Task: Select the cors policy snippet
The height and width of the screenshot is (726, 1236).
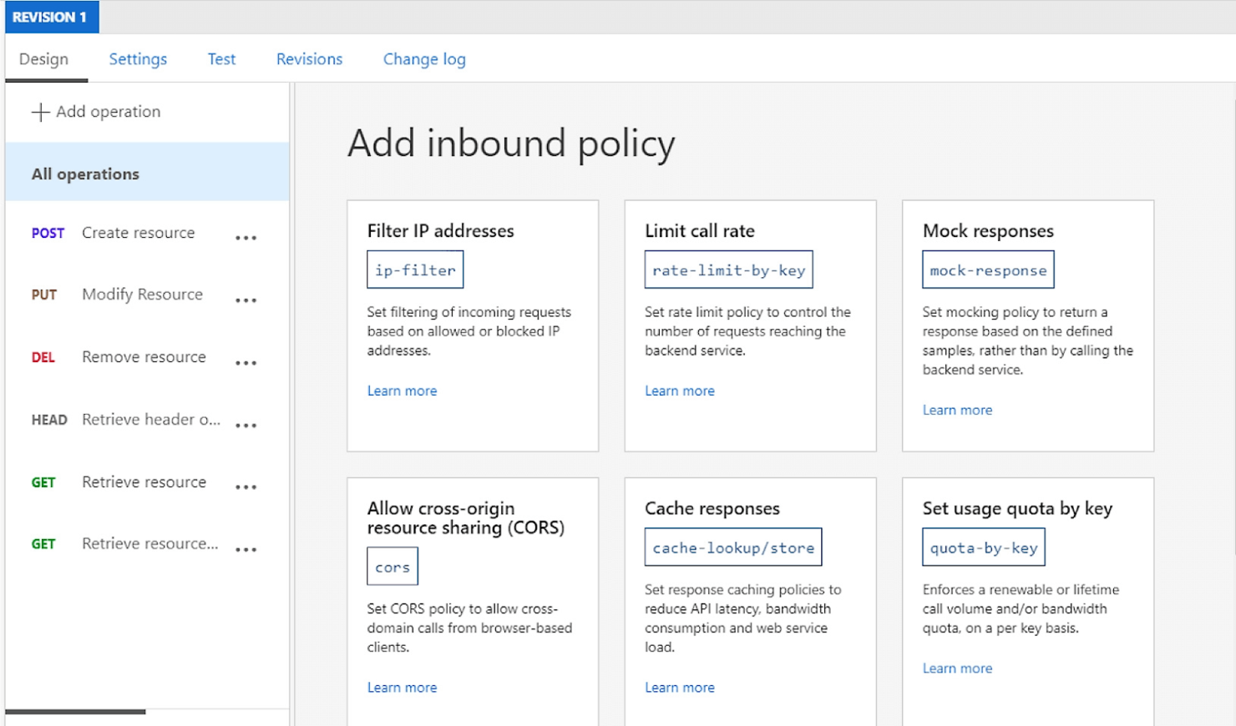Action: pyautogui.click(x=392, y=566)
